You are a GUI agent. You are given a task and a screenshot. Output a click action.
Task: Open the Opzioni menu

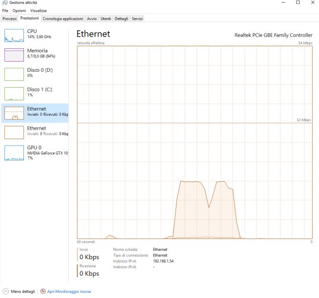point(19,11)
